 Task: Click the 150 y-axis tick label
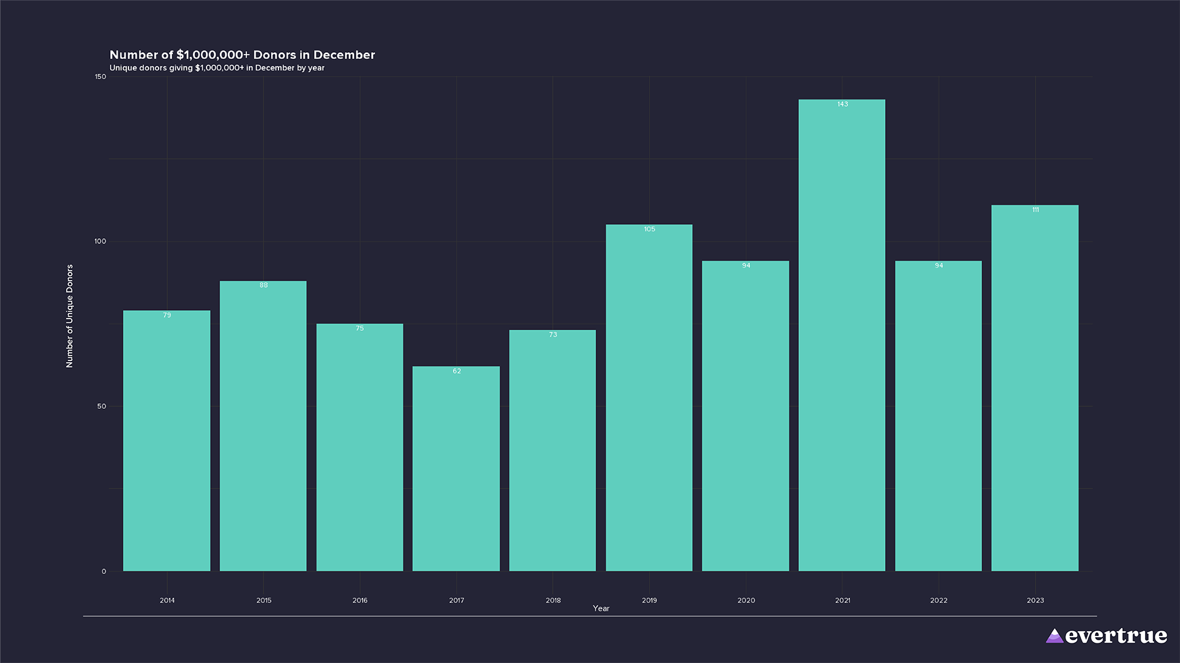pos(100,77)
